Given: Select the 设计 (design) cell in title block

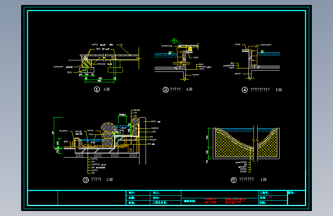Looking at the screenshot, I should [x=138, y=193].
